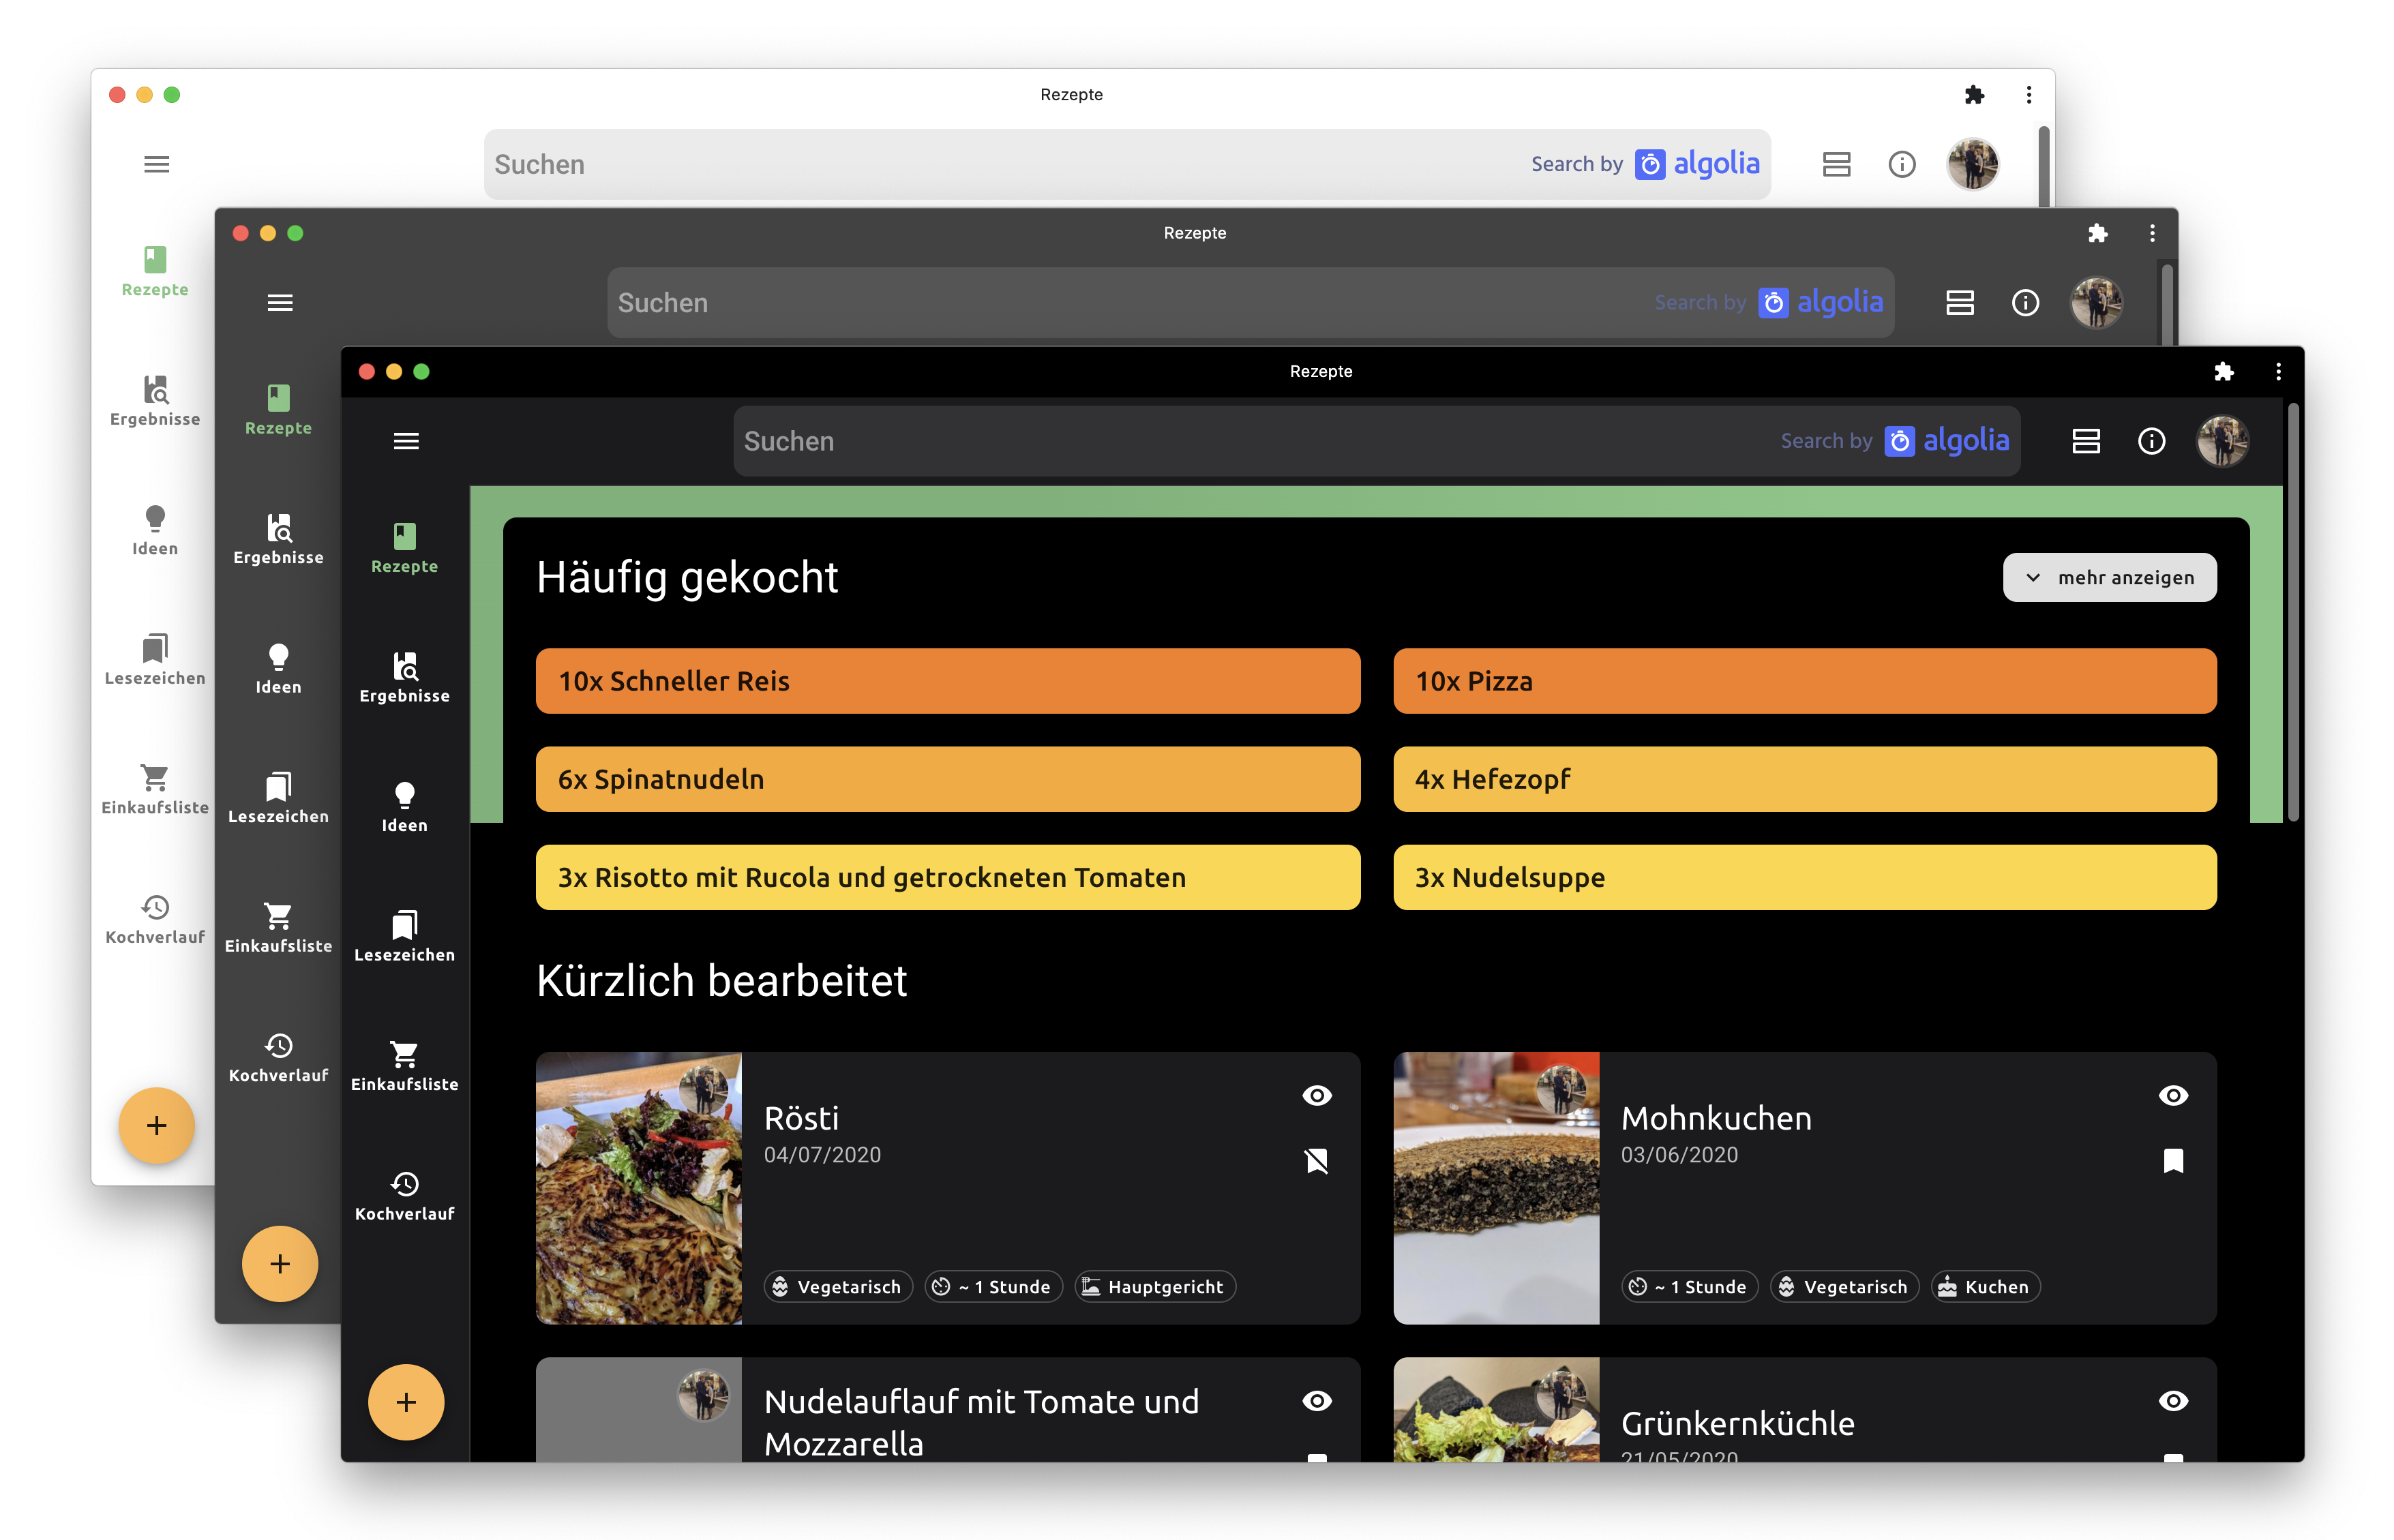The height and width of the screenshot is (1540, 2394).
Task: Open Rösti recipe photo thumbnail
Action: [x=639, y=1188]
